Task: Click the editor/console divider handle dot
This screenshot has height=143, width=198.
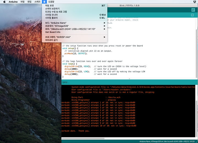Action: click(130, 79)
